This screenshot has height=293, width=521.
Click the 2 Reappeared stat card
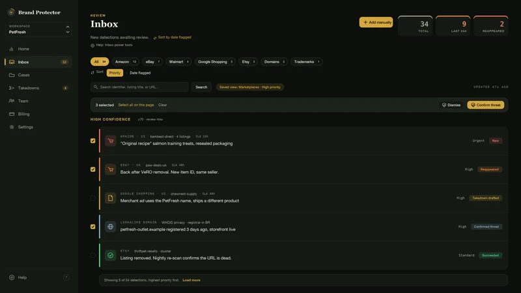coord(491,26)
